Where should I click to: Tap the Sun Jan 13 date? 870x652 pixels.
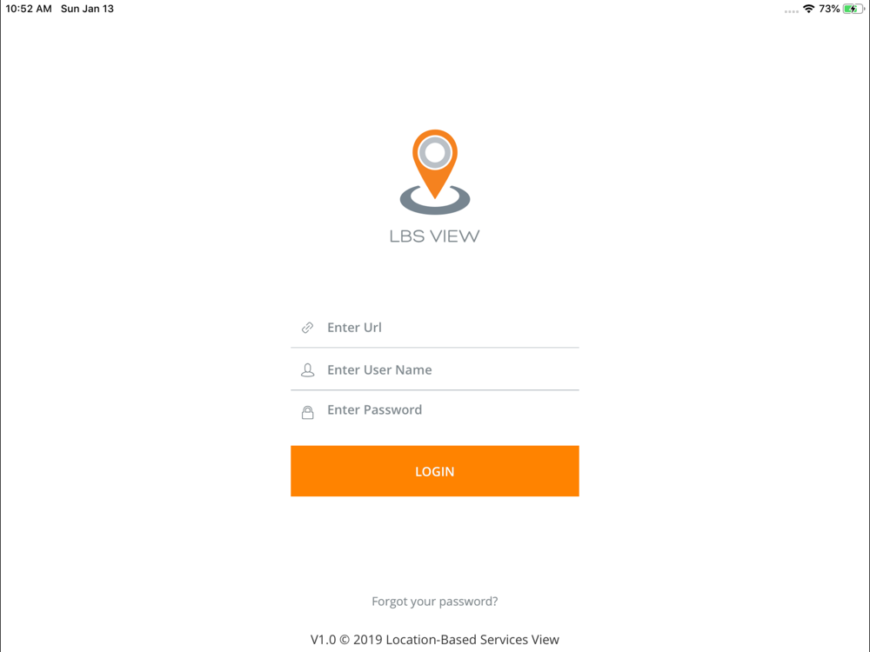(87, 9)
